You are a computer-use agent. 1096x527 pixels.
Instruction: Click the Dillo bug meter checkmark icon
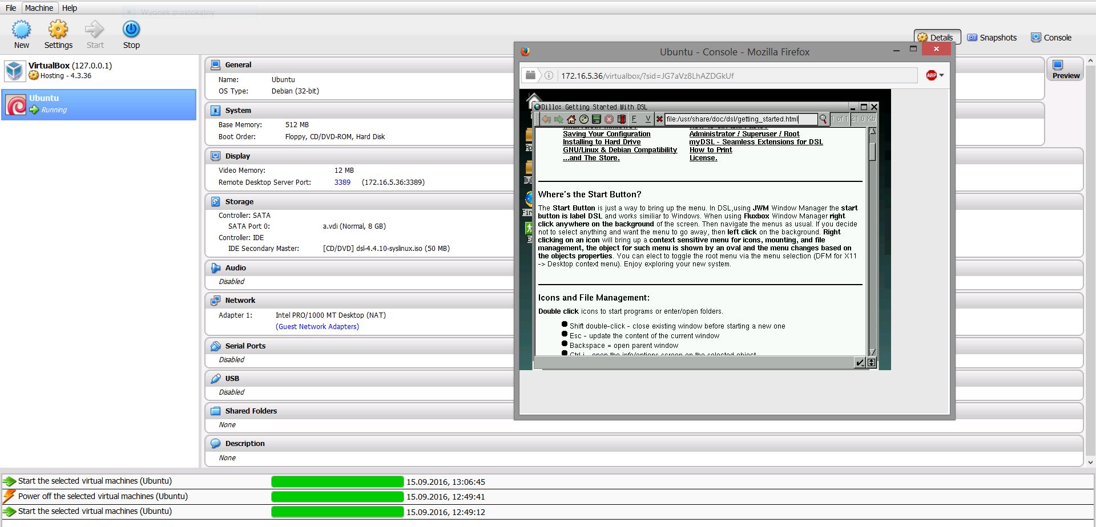tap(860, 363)
